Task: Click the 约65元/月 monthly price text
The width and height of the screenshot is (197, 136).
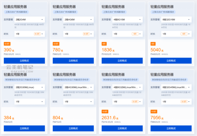Action: coord(57,54)
